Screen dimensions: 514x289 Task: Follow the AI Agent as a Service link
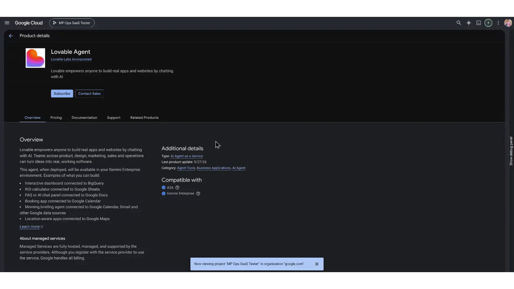pos(187,156)
